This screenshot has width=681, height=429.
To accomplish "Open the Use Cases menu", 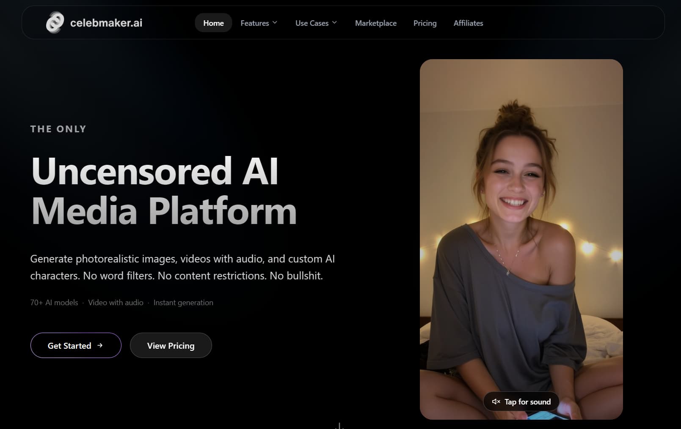I will click(x=312, y=23).
